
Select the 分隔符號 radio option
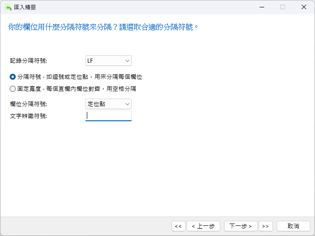(x=12, y=77)
